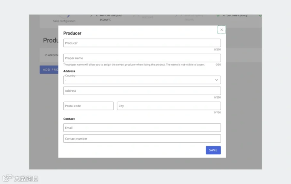Close the Producer dialog with X
The height and width of the screenshot is (184, 291).
(x=221, y=30)
